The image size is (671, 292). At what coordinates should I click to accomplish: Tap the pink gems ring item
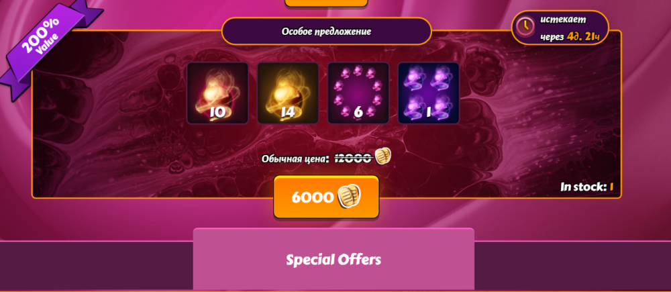pyautogui.click(x=358, y=93)
